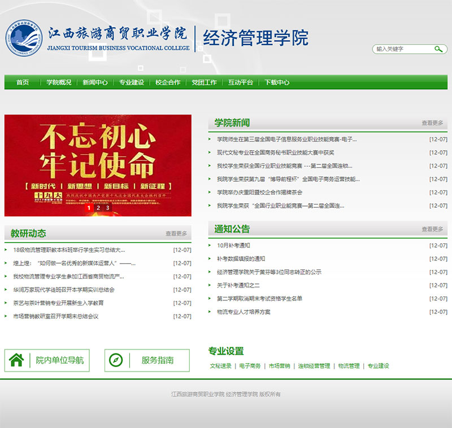This screenshot has height=428, width=452.
Task: Open the 文秘速录 major link
Action: click(220, 366)
